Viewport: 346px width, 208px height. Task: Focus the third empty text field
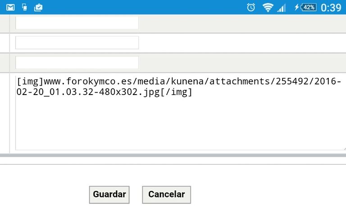click(77, 63)
